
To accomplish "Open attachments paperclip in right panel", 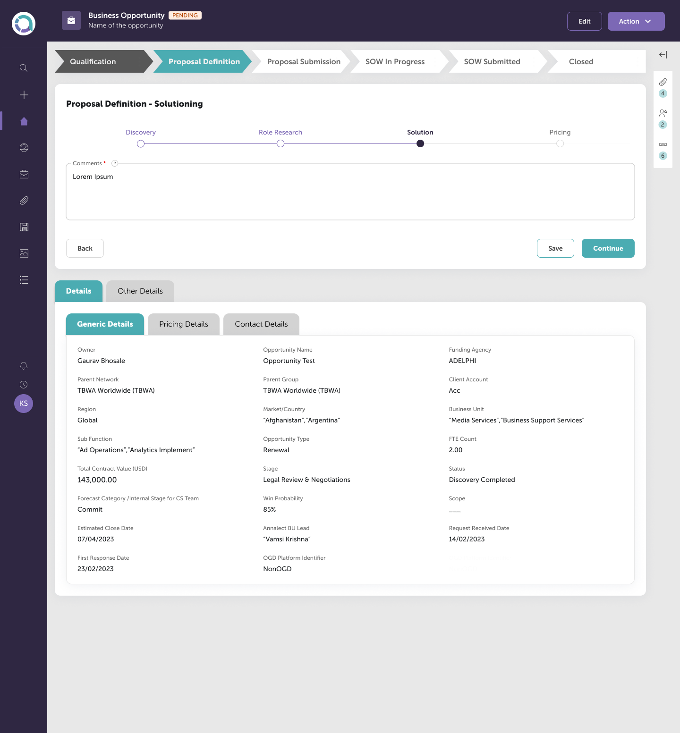I will [x=663, y=82].
